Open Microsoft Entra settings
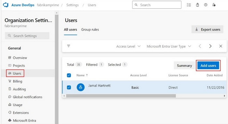228x124 pixels. click(24, 120)
